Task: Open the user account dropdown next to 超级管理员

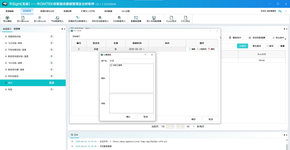Action: pos(280,11)
